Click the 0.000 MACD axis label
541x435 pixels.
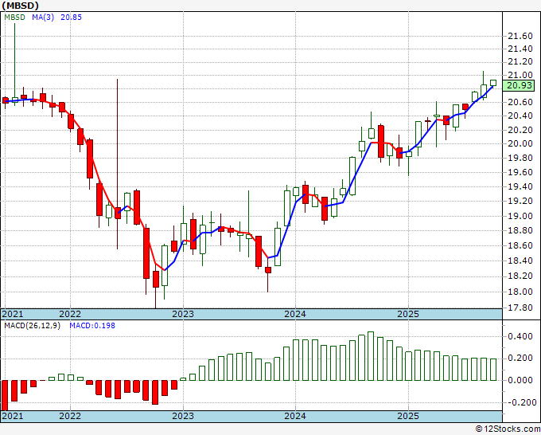click(x=522, y=380)
